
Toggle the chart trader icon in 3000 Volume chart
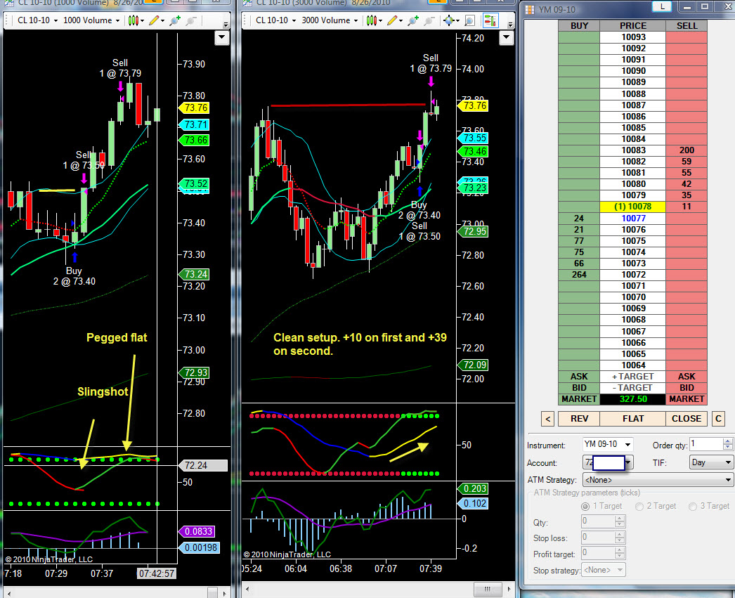490,20
